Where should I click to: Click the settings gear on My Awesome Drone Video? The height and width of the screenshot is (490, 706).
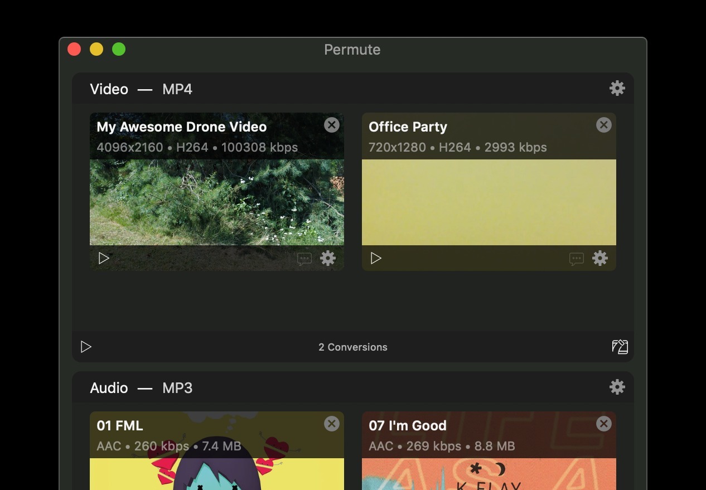point(327,258)
